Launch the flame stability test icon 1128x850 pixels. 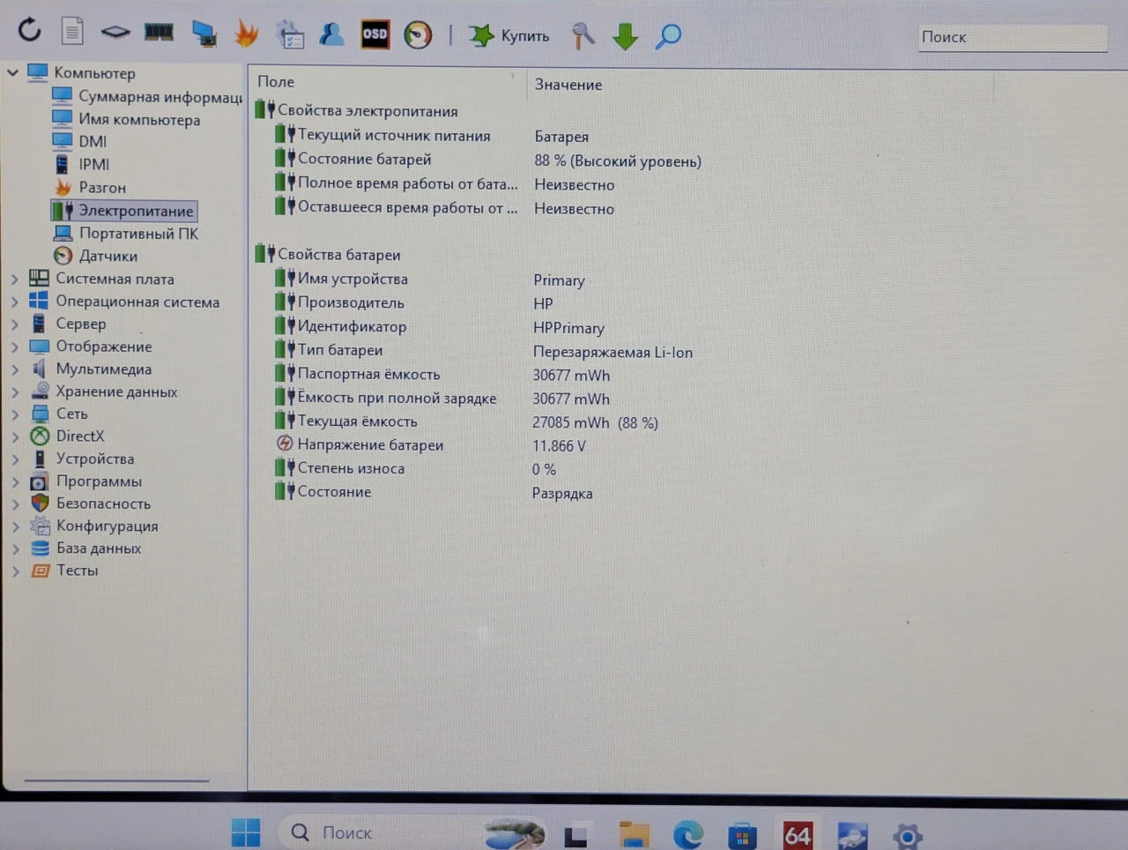247,34
